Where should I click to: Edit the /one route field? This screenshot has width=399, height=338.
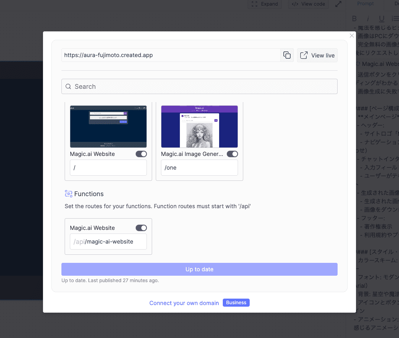199,168
